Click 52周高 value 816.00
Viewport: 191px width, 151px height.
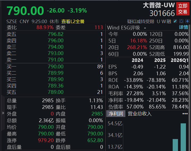(x=181, y=47)
